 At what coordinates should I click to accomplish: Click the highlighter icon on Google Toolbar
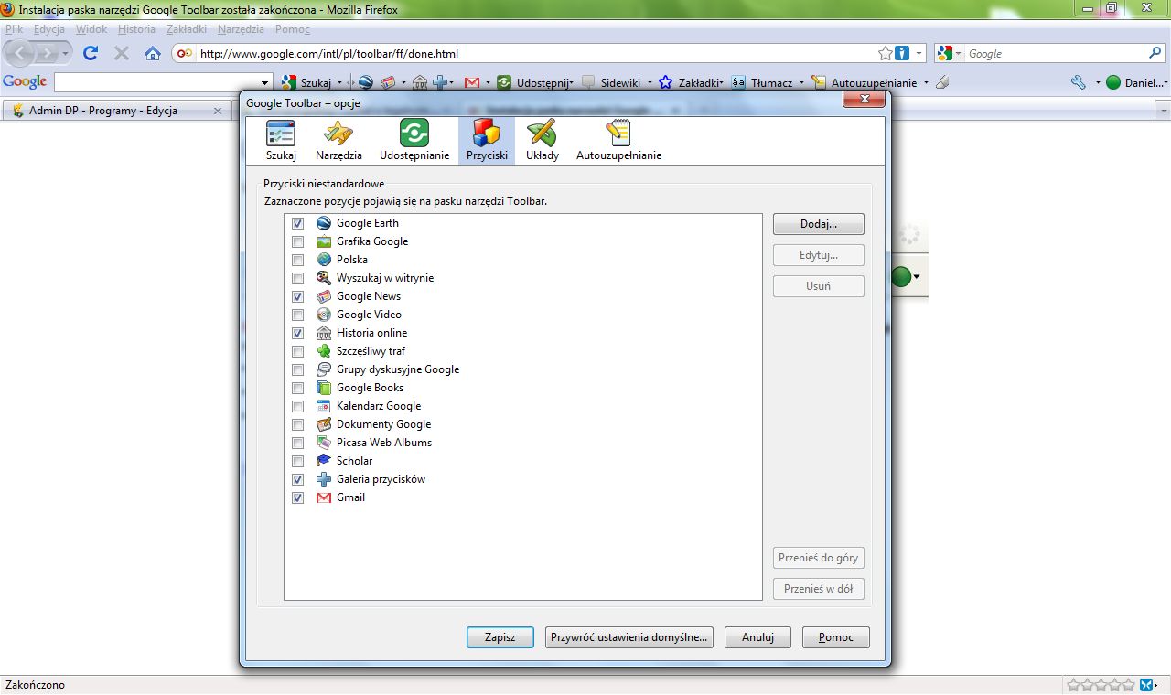943,82
